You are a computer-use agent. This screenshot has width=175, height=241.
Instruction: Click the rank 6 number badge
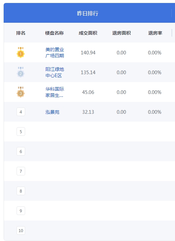(21, 151)
